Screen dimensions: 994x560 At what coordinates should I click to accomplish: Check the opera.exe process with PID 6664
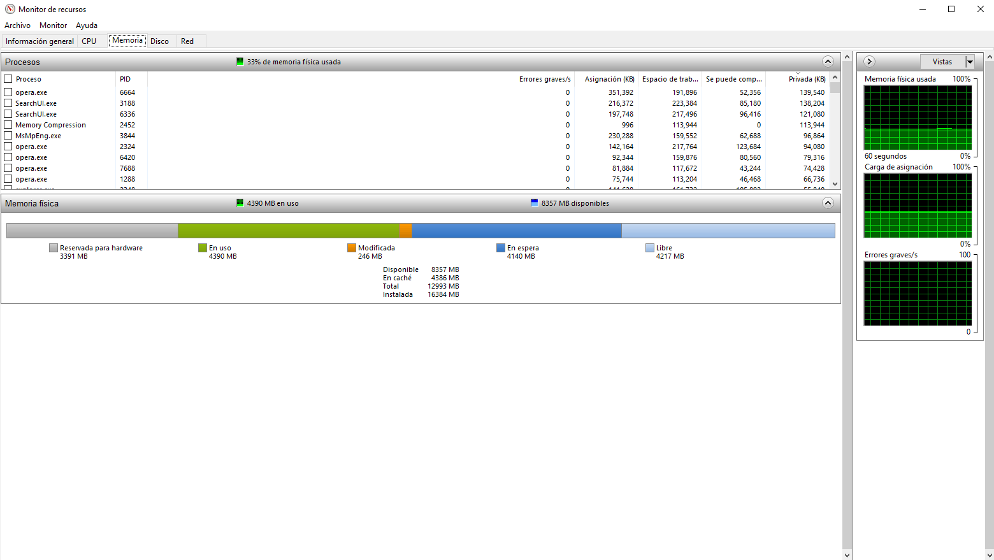pyautogui.click(x=9, y=92)
